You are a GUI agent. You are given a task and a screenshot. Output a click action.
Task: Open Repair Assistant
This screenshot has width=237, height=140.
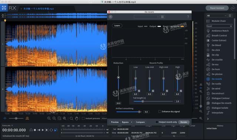tap(217, 8)
